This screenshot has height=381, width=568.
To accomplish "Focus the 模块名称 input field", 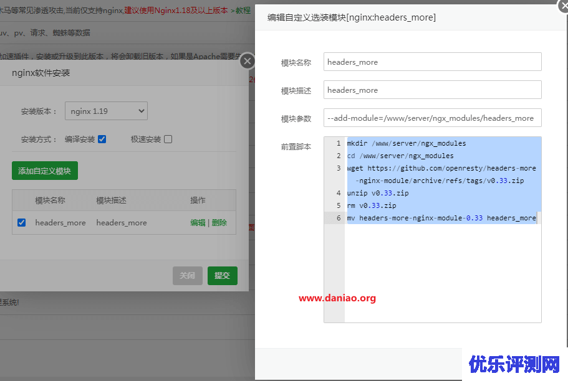I will pos(433,62).
